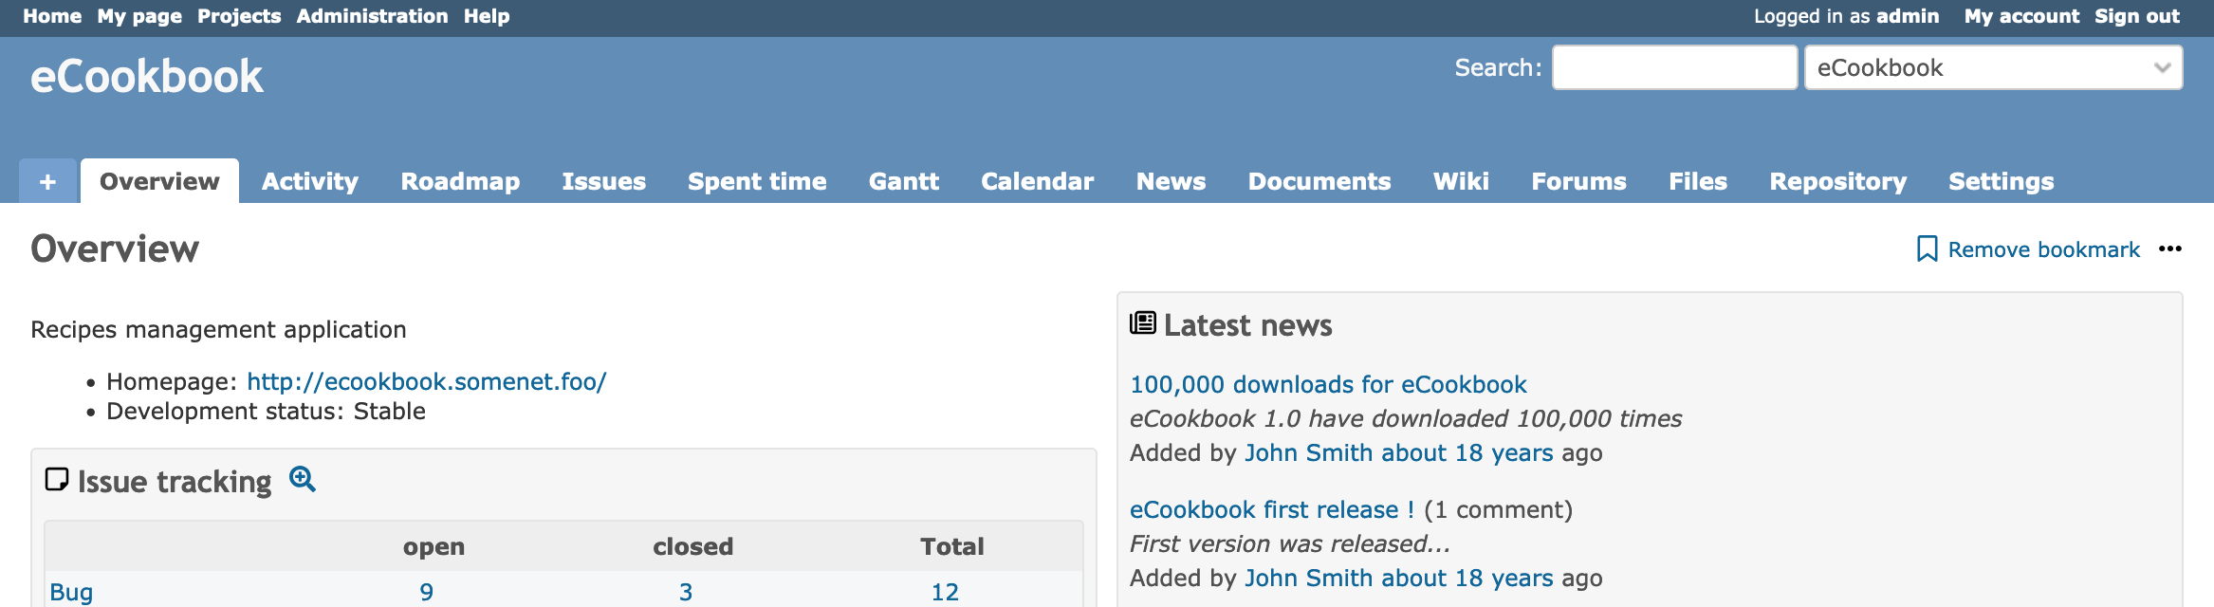
Task: Open the eCookbook homepage URL link
Action: coord(426,381)
